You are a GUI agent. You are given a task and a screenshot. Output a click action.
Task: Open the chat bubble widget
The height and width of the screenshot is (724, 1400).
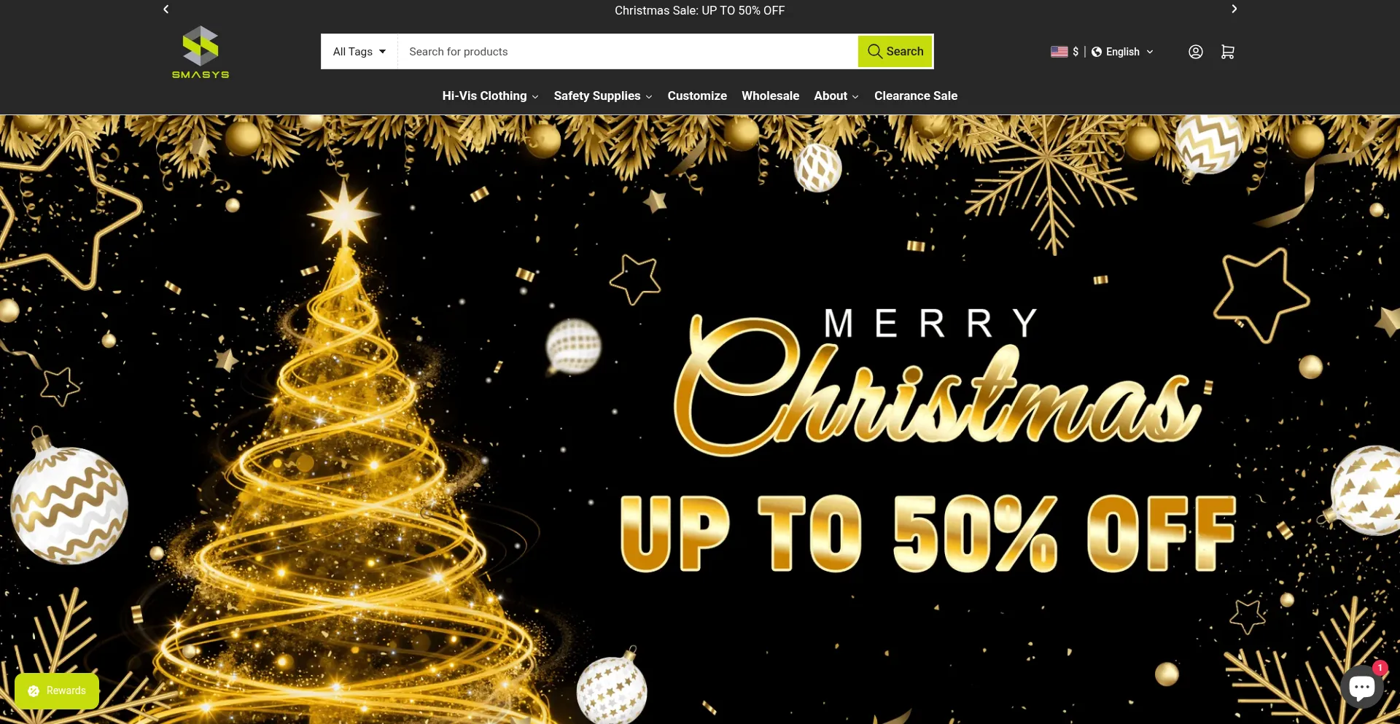[x=1362, y=686]
